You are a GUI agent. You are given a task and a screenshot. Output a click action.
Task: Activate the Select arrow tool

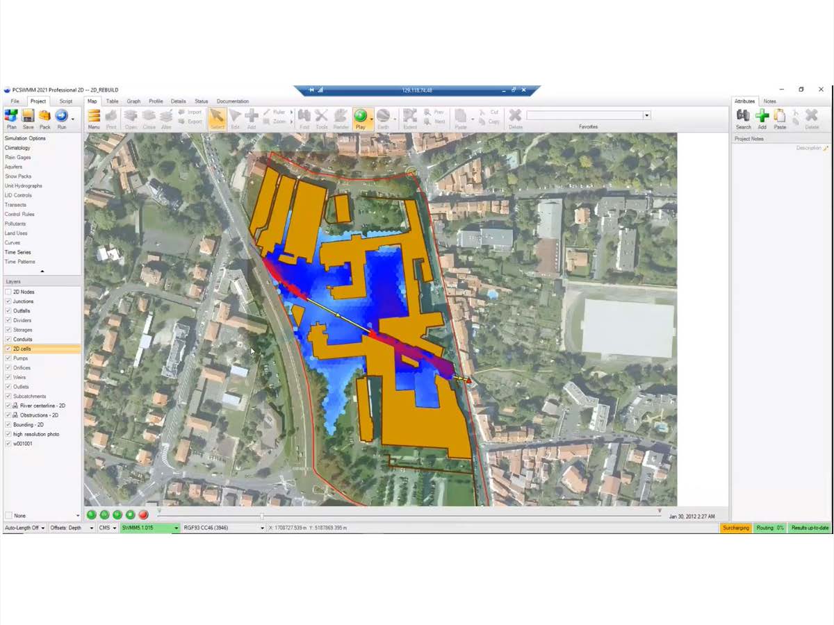click(217, 117)
